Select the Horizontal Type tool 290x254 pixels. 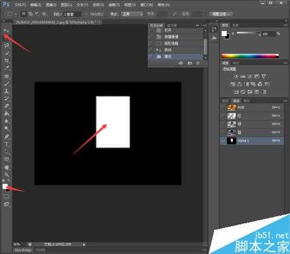pyautogui.click(x=6, y=144)
